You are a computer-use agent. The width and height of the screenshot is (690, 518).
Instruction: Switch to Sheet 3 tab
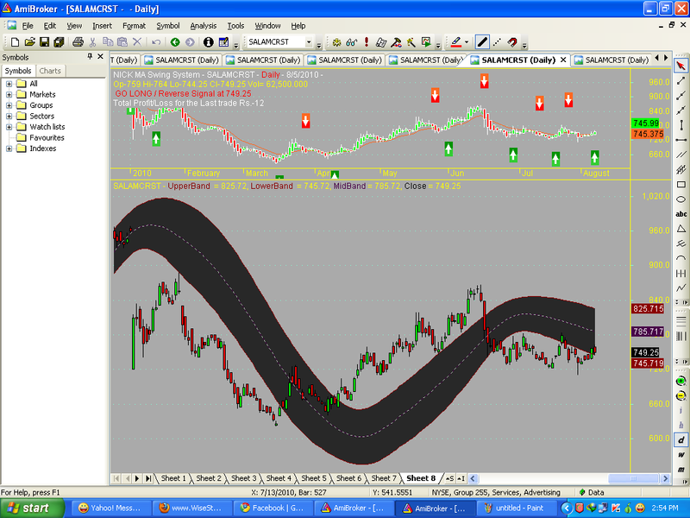point(243,478)
